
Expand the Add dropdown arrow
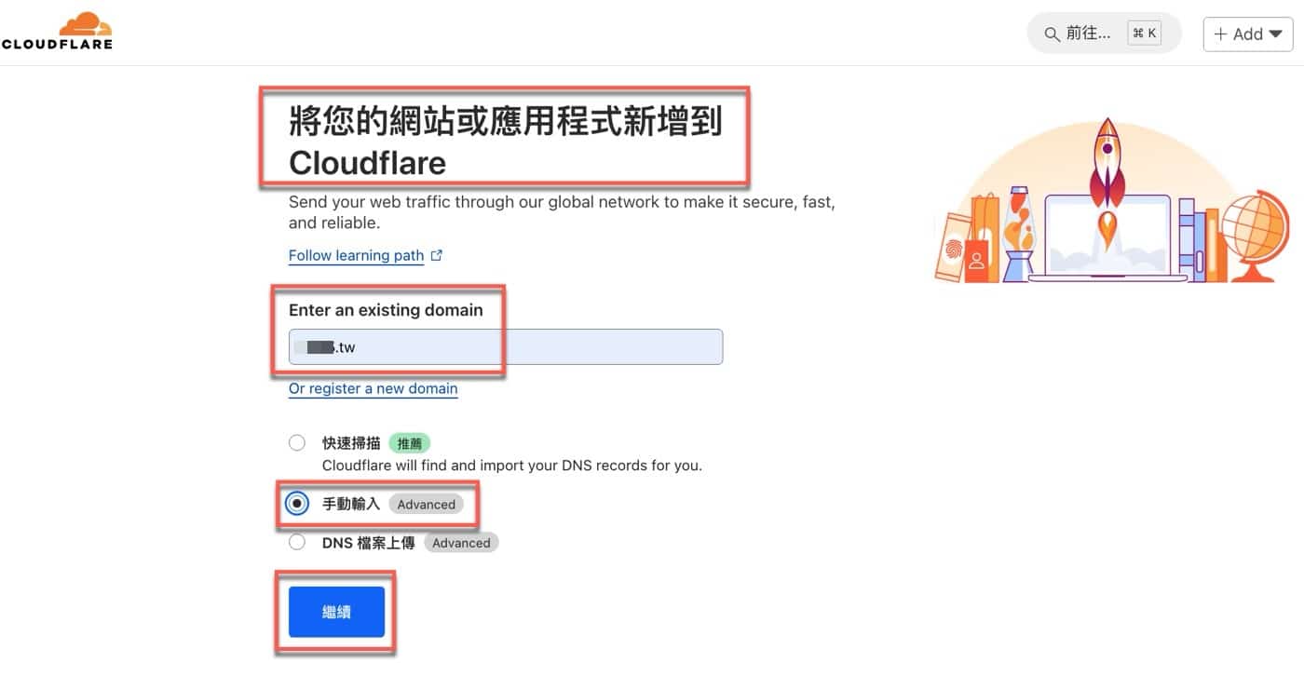[1275, 34]
